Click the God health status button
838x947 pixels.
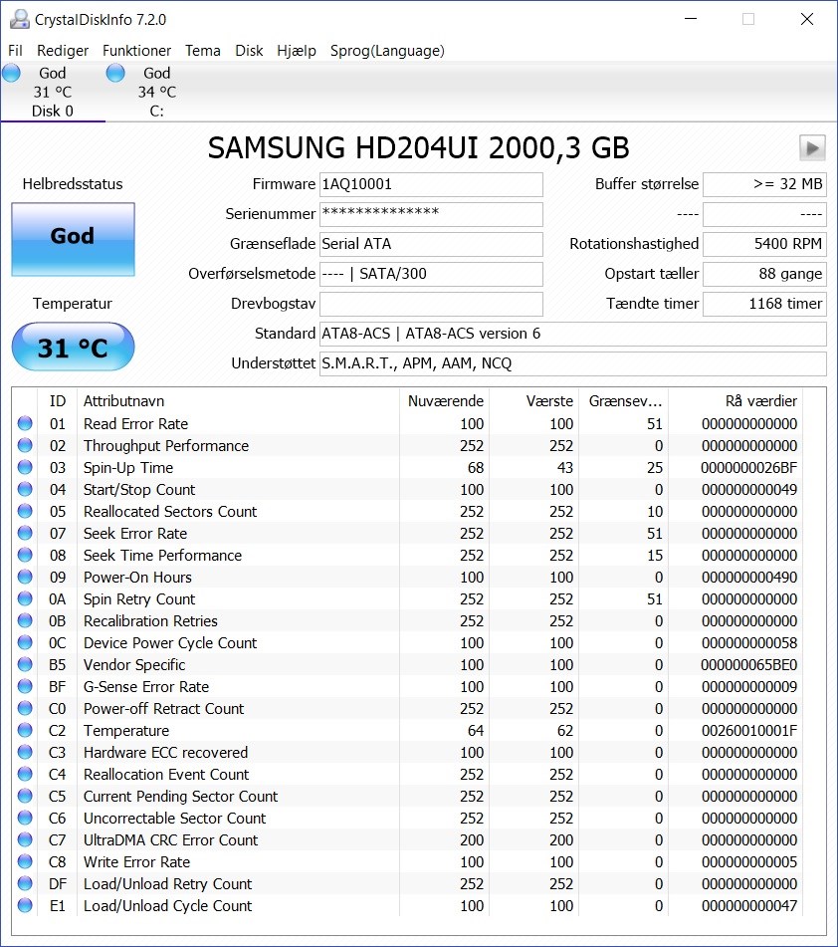73,240
